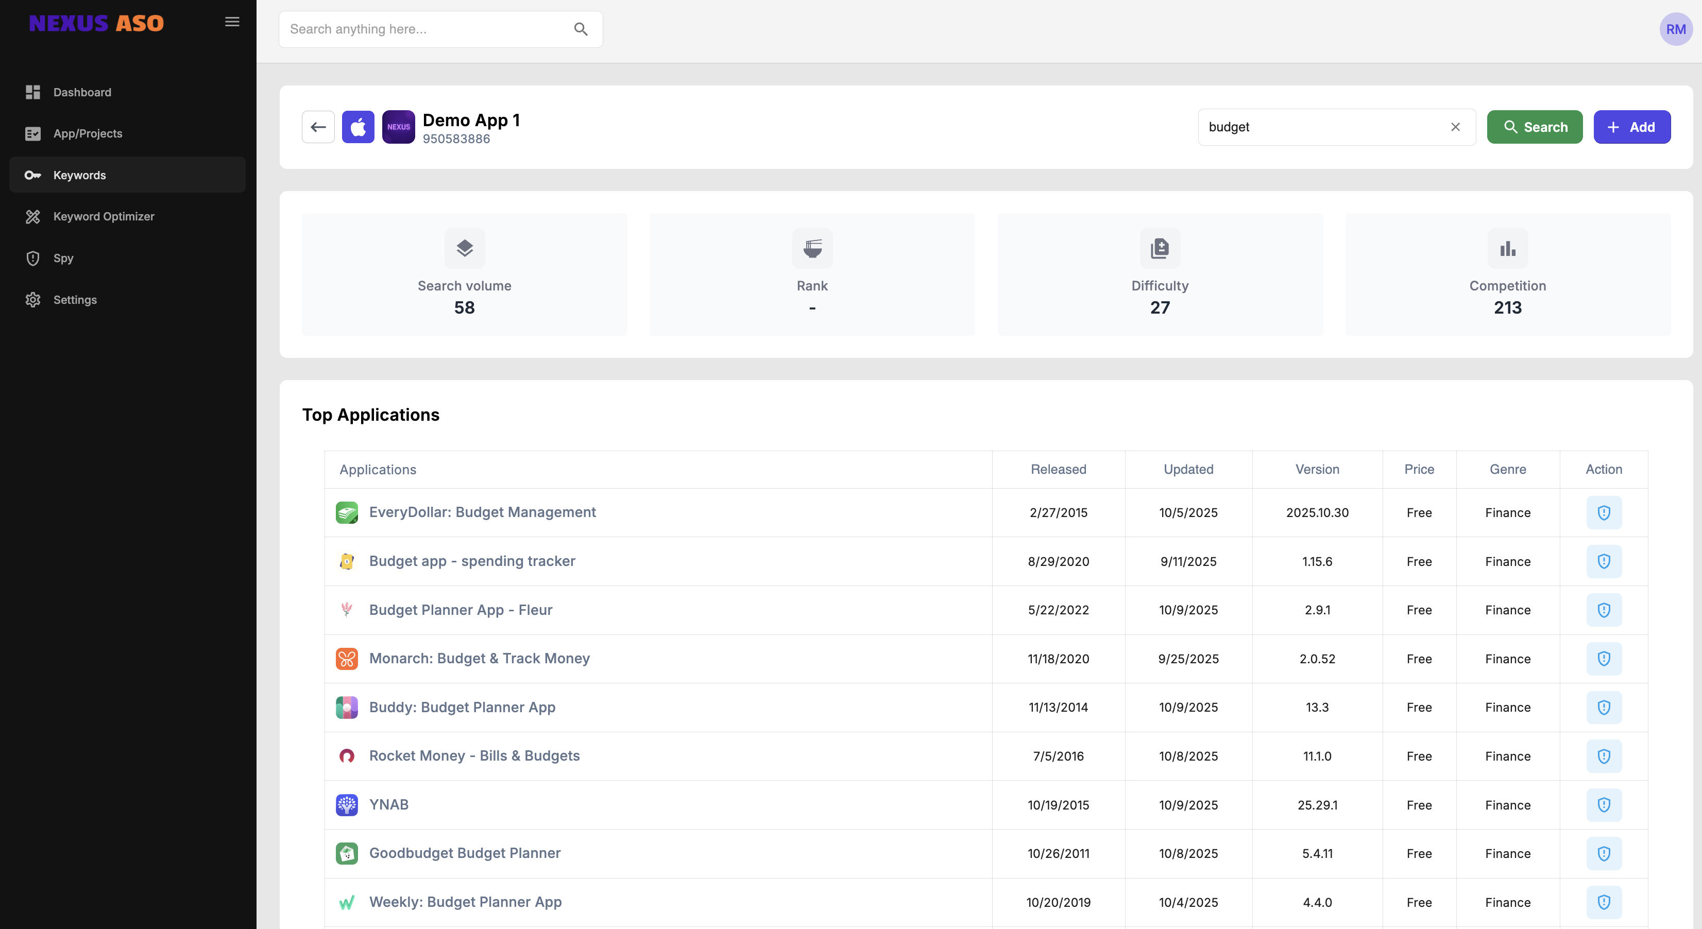This screenshot has width=1702, height=929.
Task: Click the magnifier icon in top search
Action: point(581,29)
